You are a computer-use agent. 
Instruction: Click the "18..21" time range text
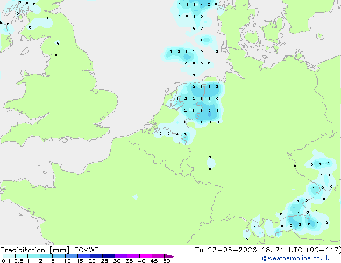point(273,250)
